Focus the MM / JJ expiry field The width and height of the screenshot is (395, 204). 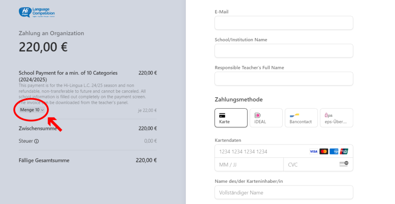(x=249, y=165)
